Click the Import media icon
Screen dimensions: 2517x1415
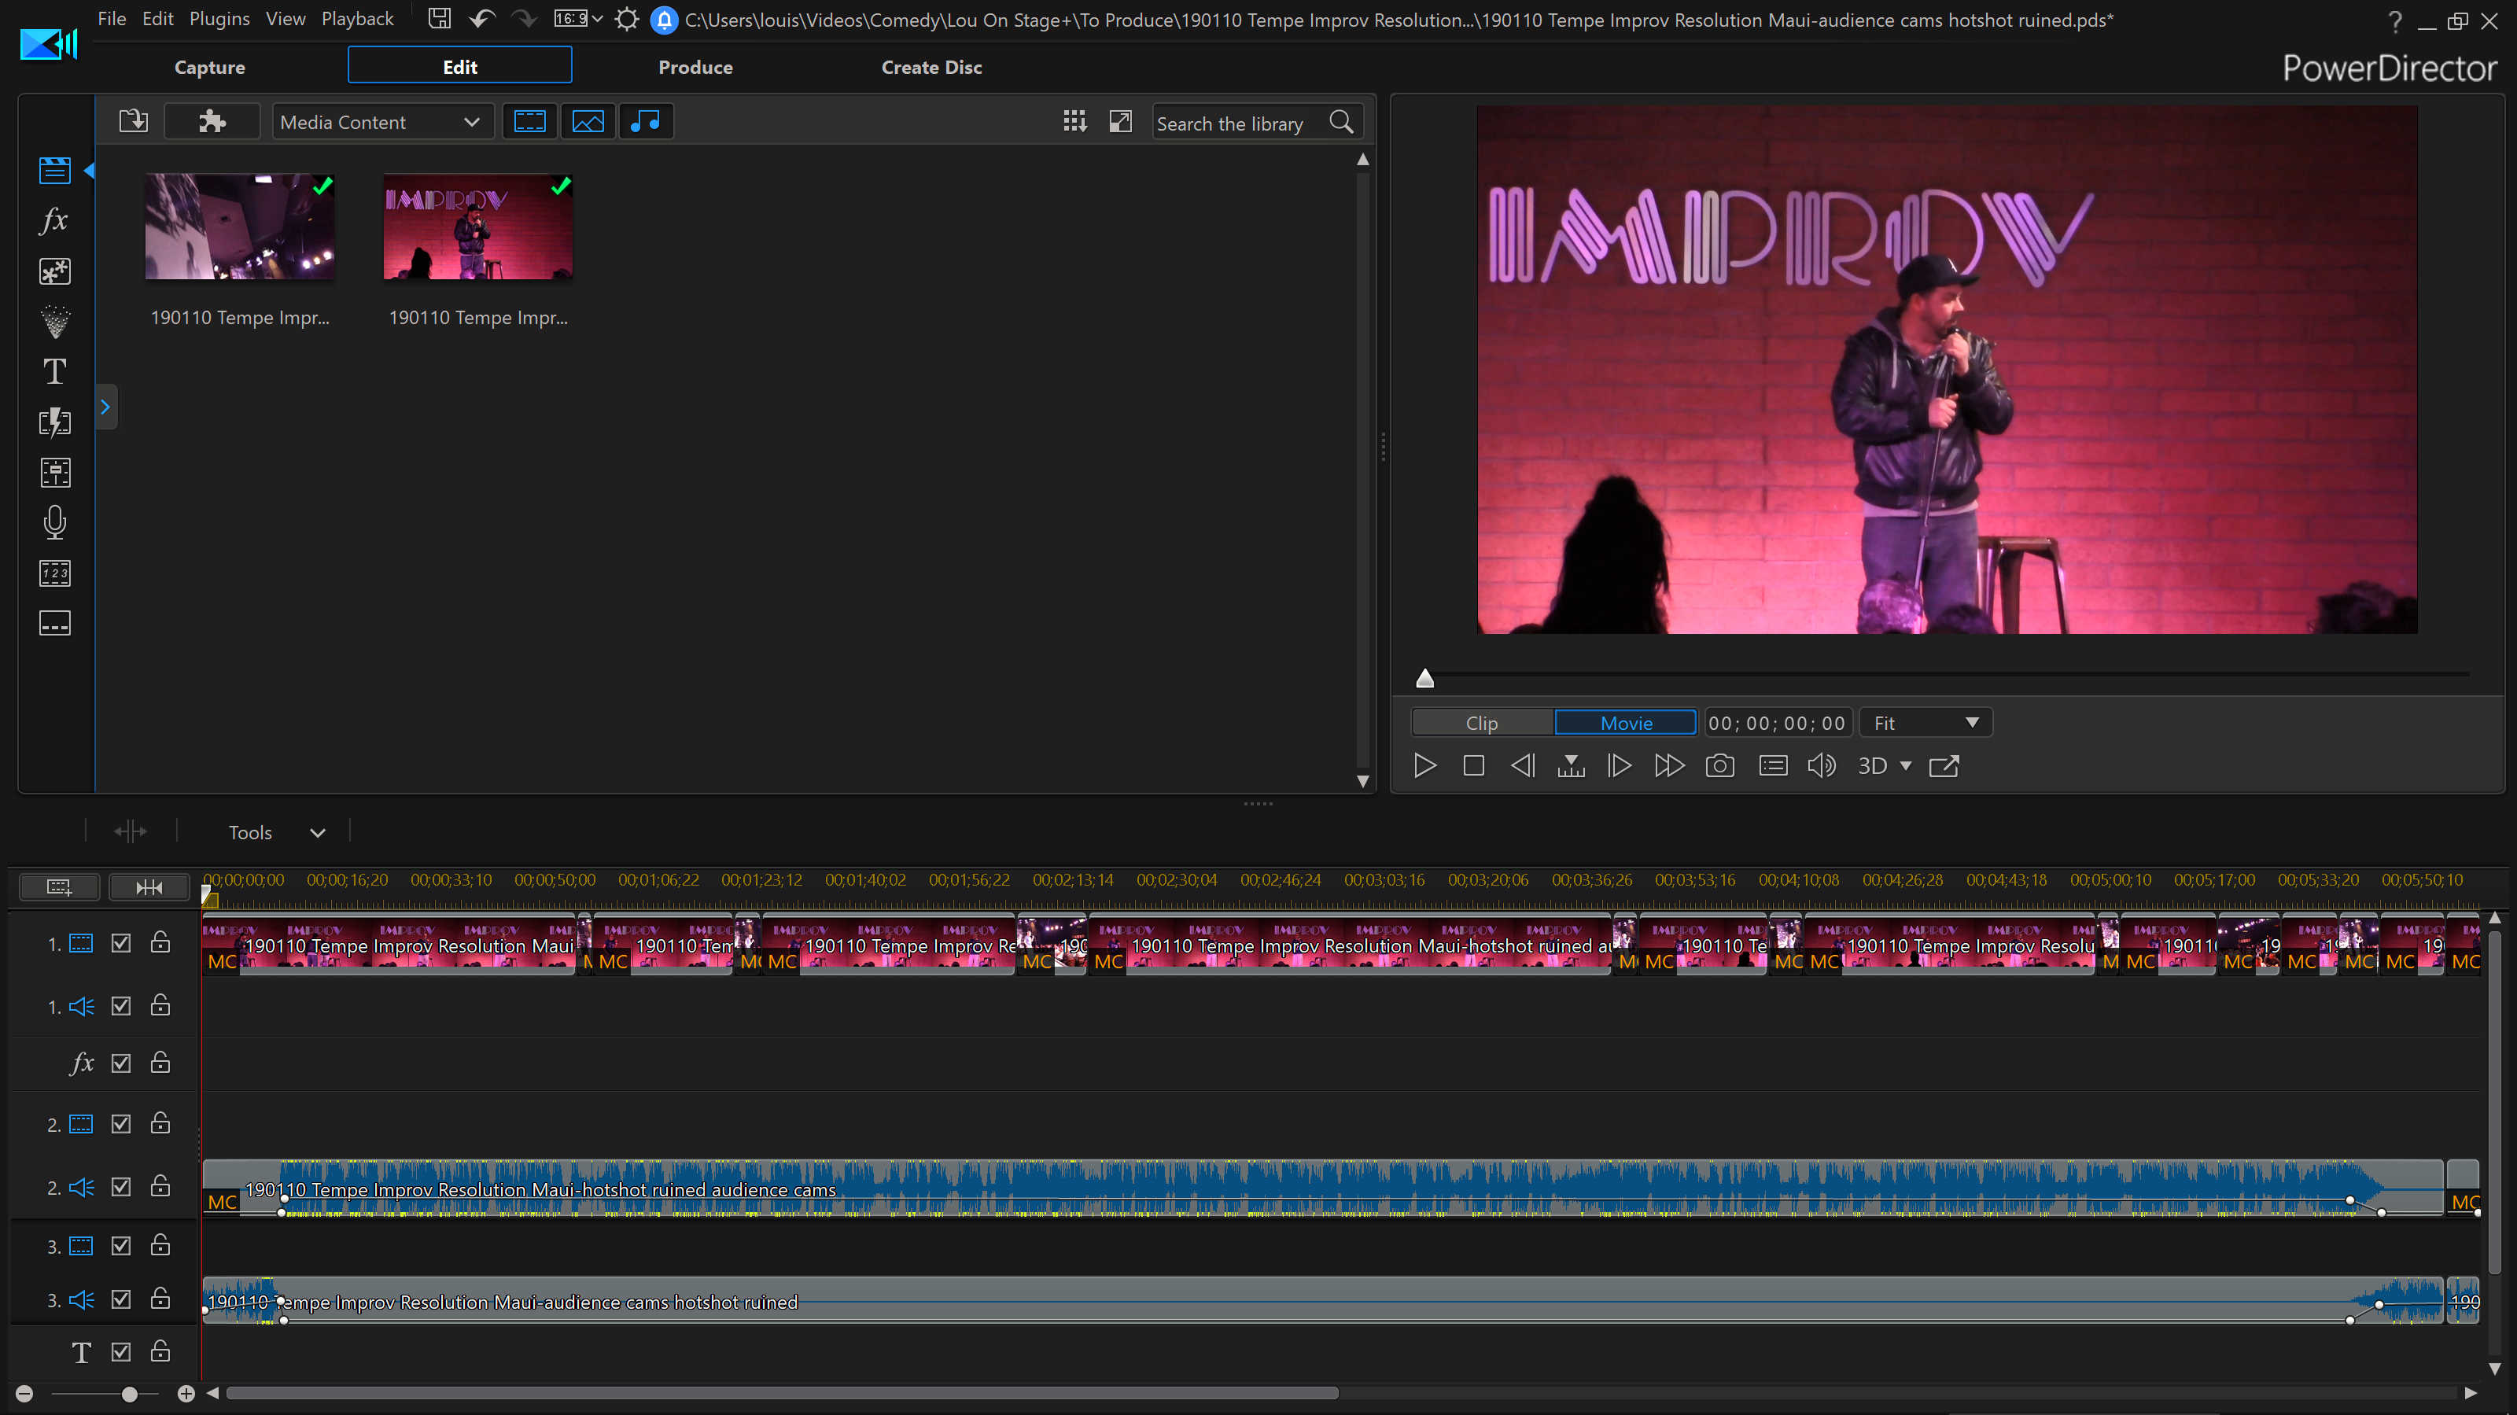coord(134,121)
